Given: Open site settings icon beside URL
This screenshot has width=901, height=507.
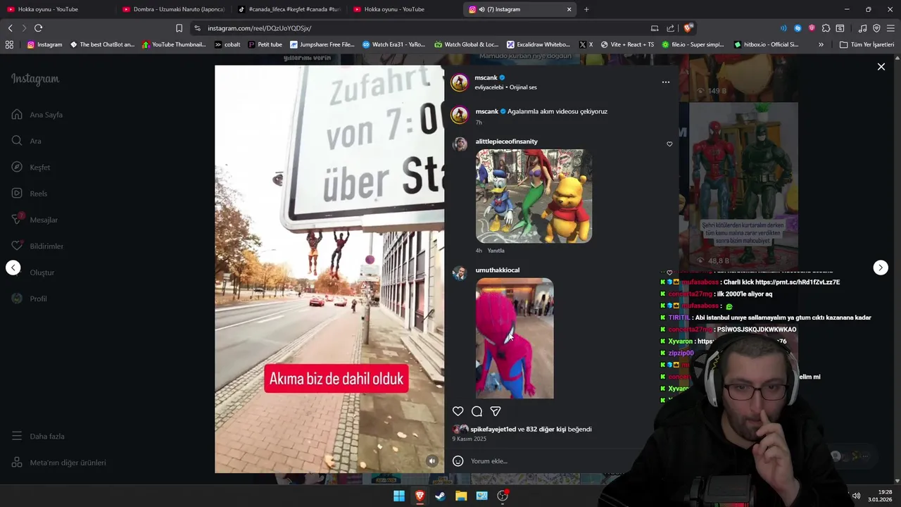Looking at the screenshot, I should (x=197, y=28).
